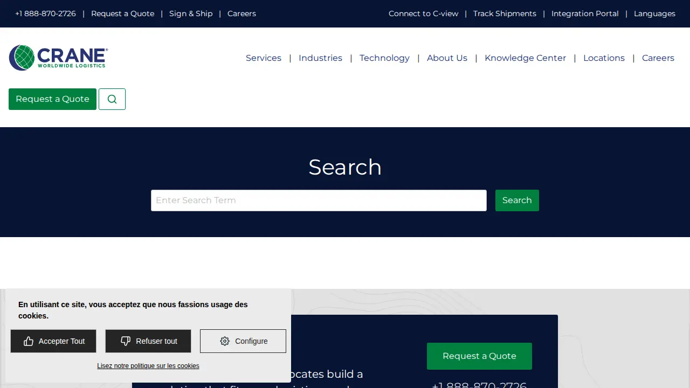This screenshot has height=388, width=690.
Task: Open the Sign & Ship link
Action: click(191, 13)
